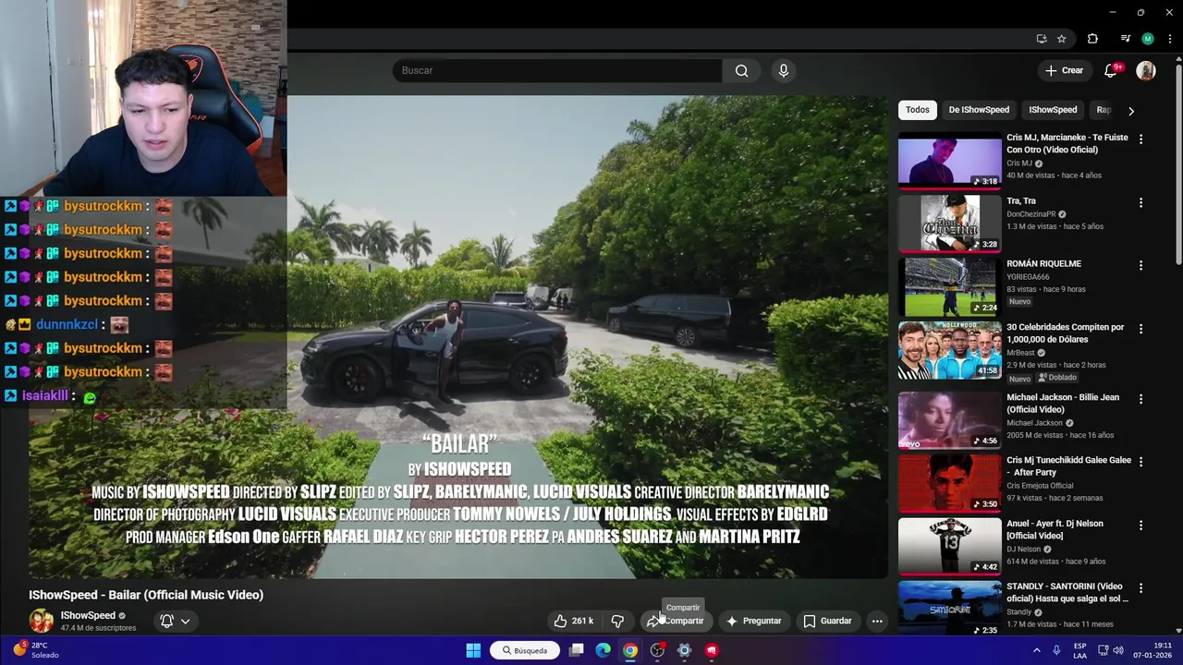Open Anuel - Ayer ft. Dj Nelson title

(1055, 529)
